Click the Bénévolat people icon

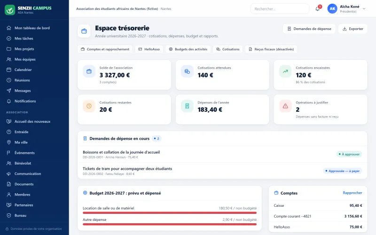point(9,163)
